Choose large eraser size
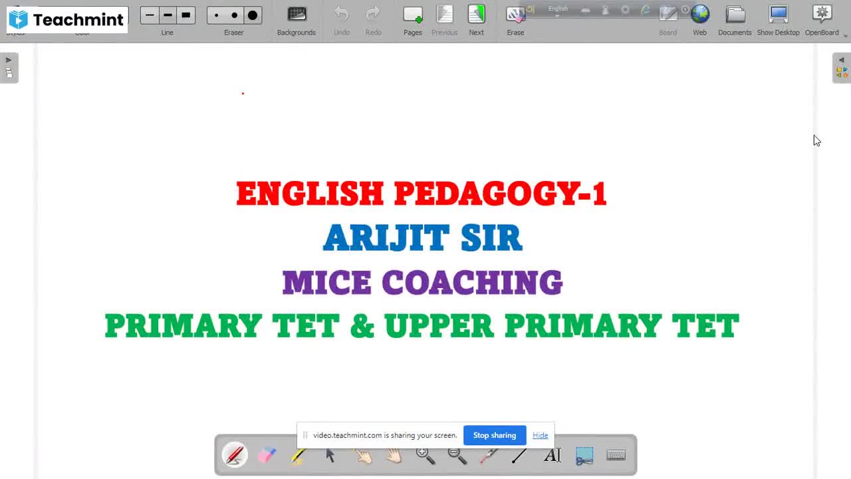Image resolution: width=851 pixels, height=479 pixels. pos(253,15)
